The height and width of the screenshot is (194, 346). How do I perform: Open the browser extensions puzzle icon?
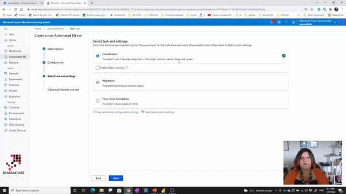point(330,10)
